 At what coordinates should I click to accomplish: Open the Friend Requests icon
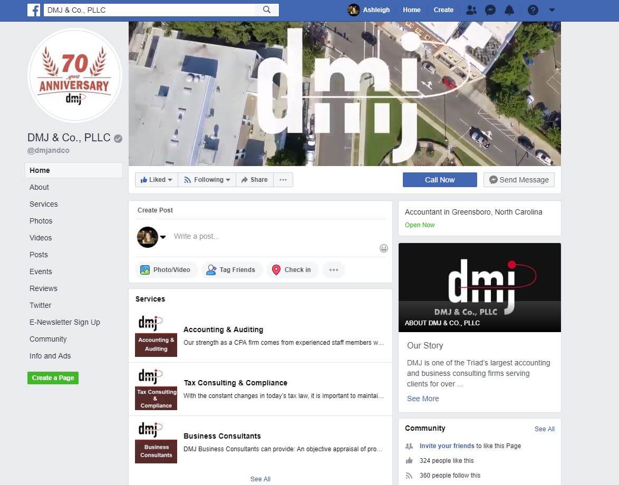tap(471, 10)
